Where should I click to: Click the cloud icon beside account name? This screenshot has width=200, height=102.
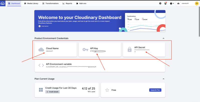tap(178, 3)
